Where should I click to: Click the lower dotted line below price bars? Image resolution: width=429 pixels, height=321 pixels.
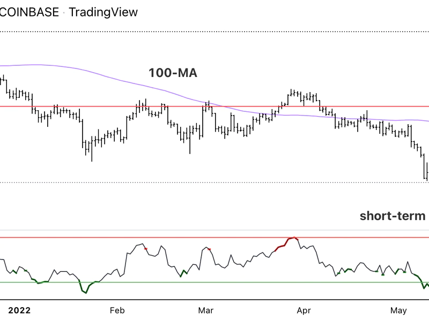[214, 182]
